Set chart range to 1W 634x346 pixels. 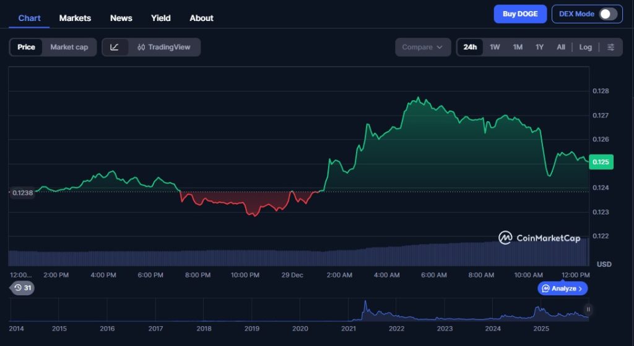click(495, 47)
